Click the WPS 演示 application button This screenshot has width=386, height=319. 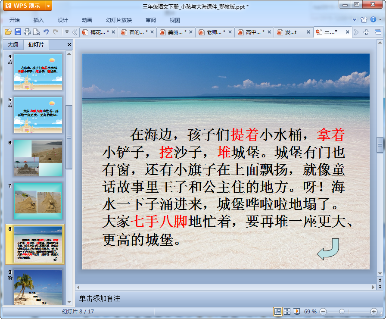point(24,6)
